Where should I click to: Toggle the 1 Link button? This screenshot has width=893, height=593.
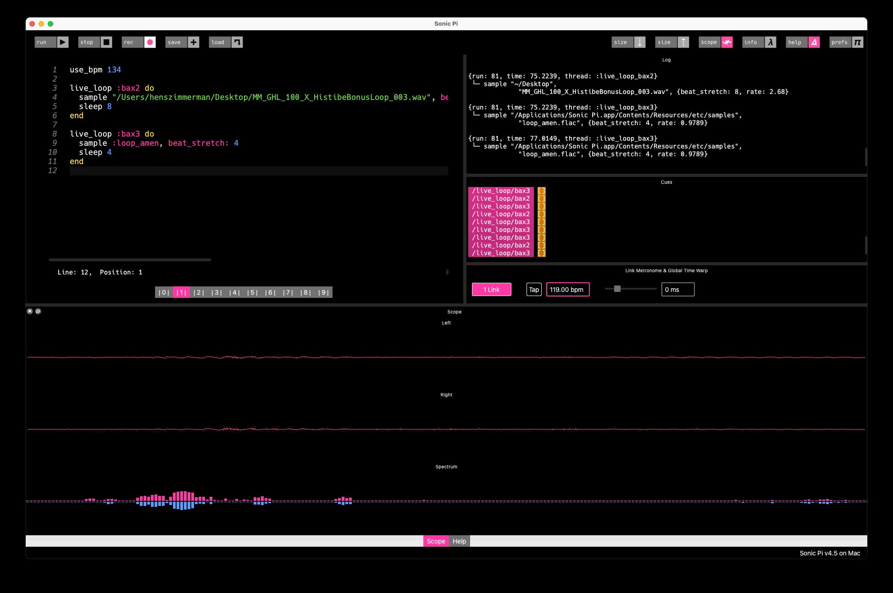click(x=492, y=290)
